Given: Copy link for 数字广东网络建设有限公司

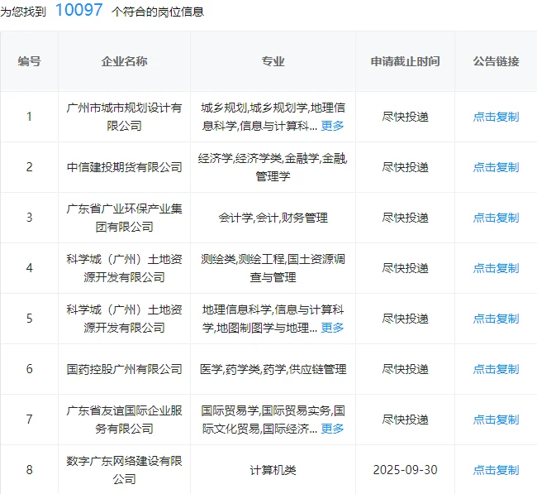Looking at the screenshot, I should pyautogui.click(x=496, y=470).
